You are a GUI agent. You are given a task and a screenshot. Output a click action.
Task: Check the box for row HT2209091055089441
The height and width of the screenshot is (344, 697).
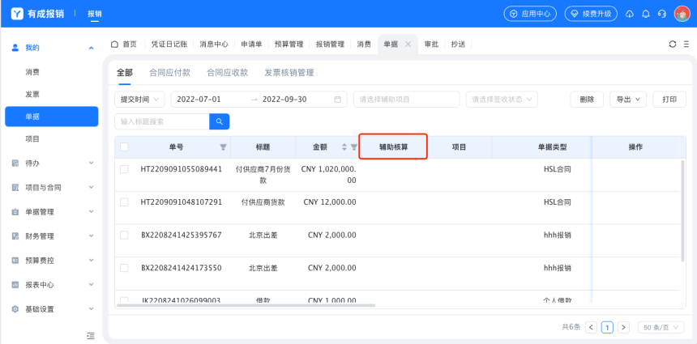[124, 169]
